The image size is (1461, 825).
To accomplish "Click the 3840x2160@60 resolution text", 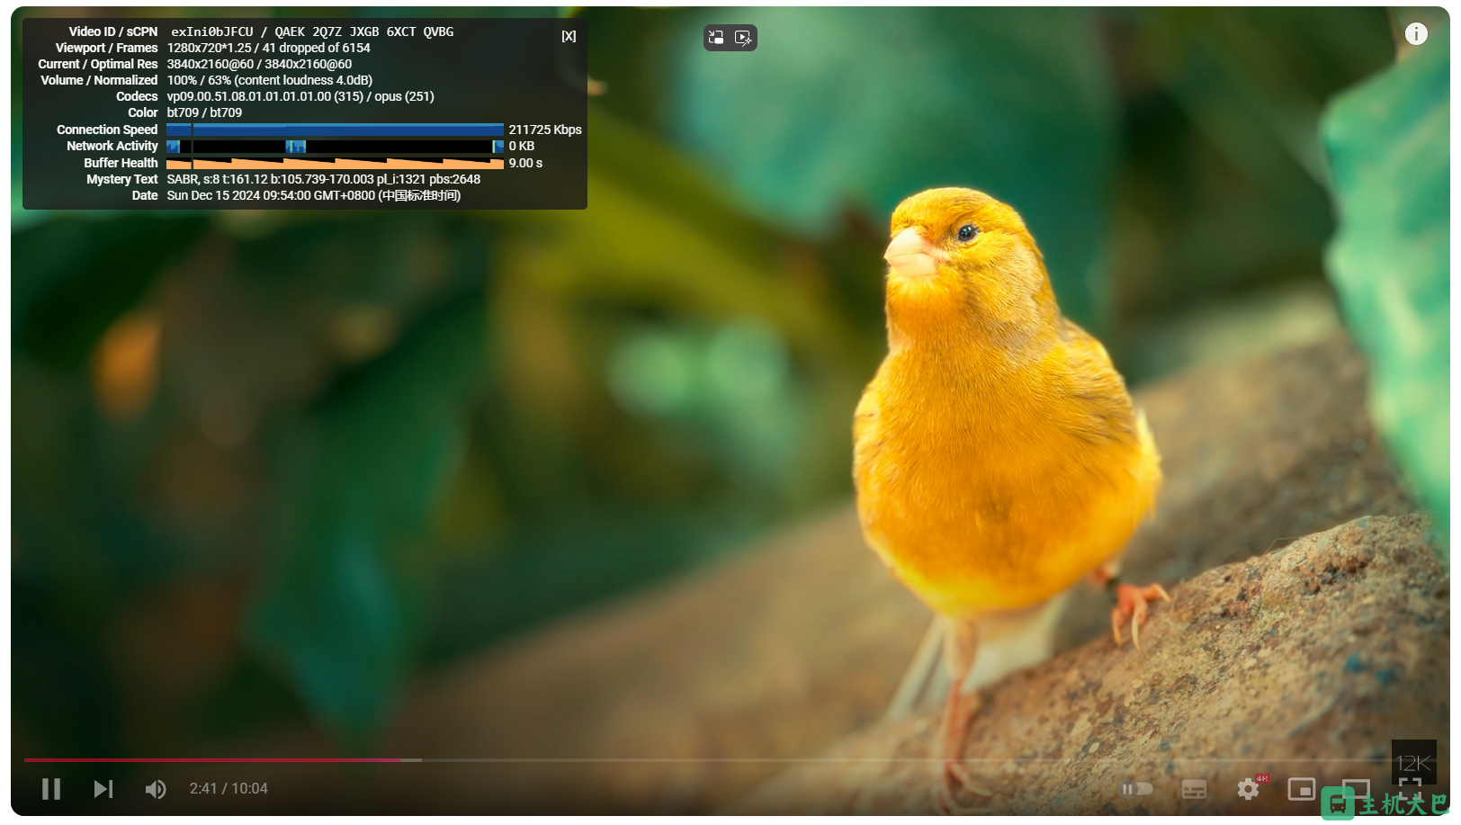I will (259, 64).
